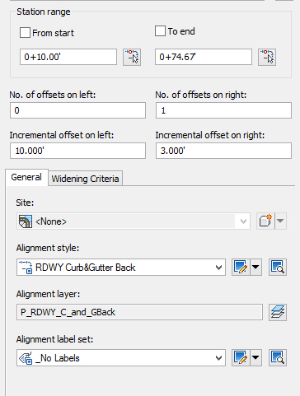Open the Site dropdown showing <None>
The width and height of the screenshot is (300, 396).
tap(134, 221)
